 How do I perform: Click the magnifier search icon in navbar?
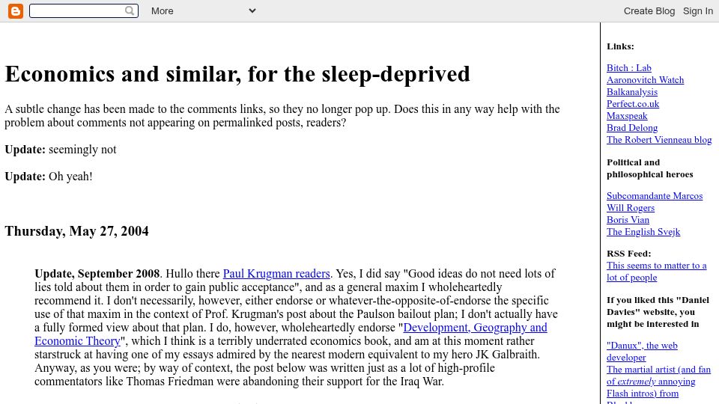point(130,10)
